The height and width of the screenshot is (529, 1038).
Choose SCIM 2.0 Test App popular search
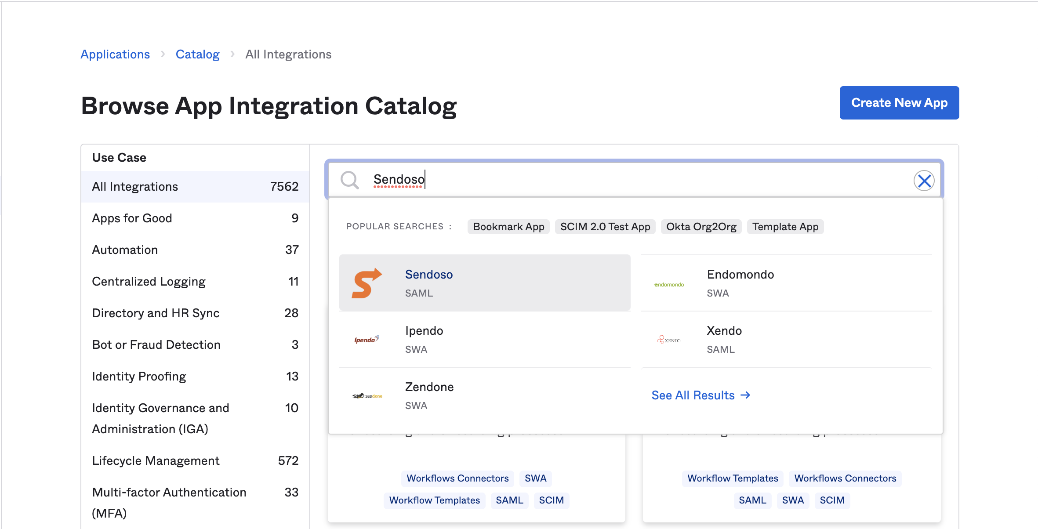point(605,227)
